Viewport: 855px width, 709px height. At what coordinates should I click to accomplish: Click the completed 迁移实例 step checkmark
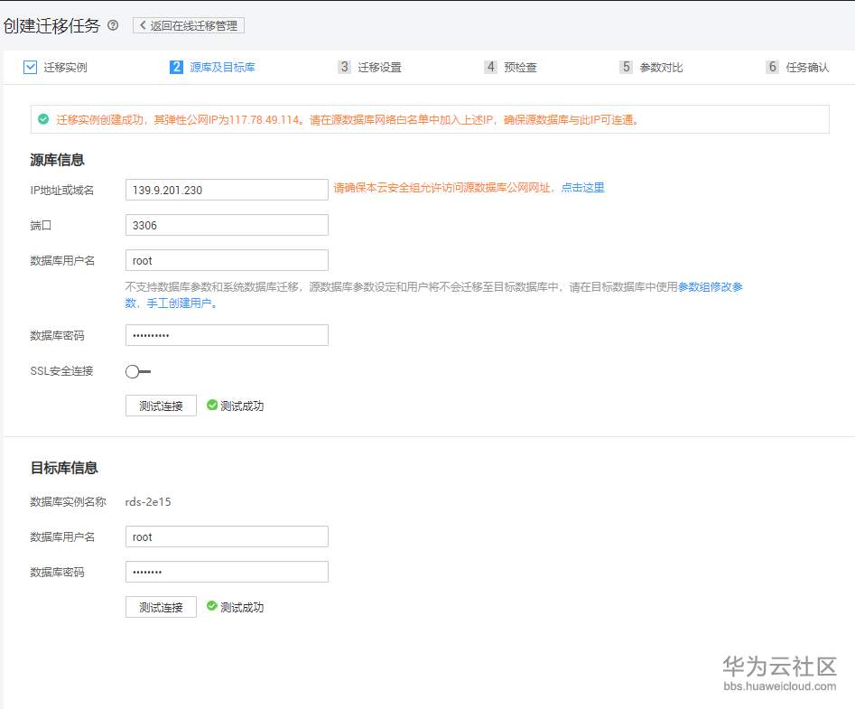(x=30, y=67)
